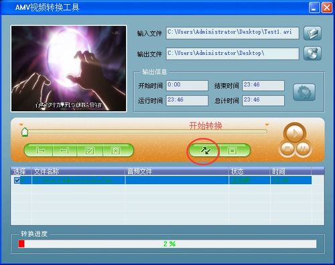This screenshot has height=265, width=335.
Task: Click the 运行时间 field showing 23:46
Action: pyautogui.click(x=187, y=100)
